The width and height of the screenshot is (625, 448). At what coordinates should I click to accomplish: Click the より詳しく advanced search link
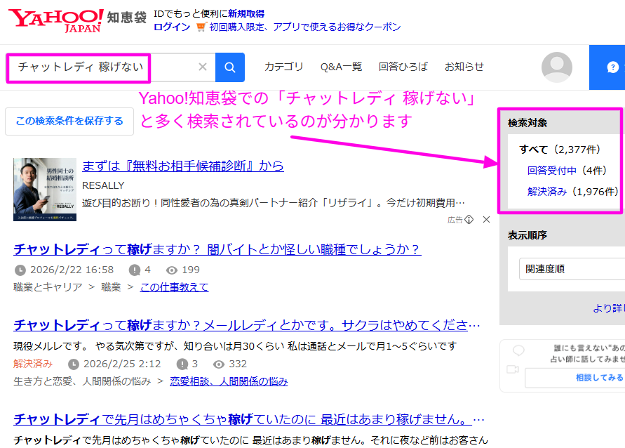coord(609,308)
